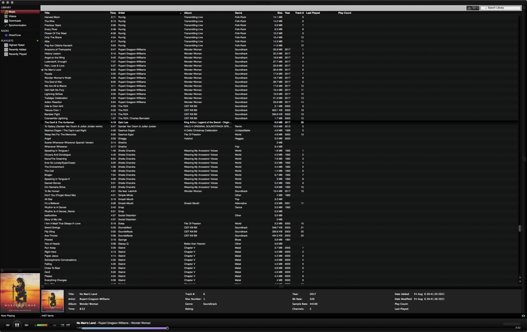The height and width of the screenshot is (332, 527).
Task: Go back to the previous track
Action: (8, 325)
